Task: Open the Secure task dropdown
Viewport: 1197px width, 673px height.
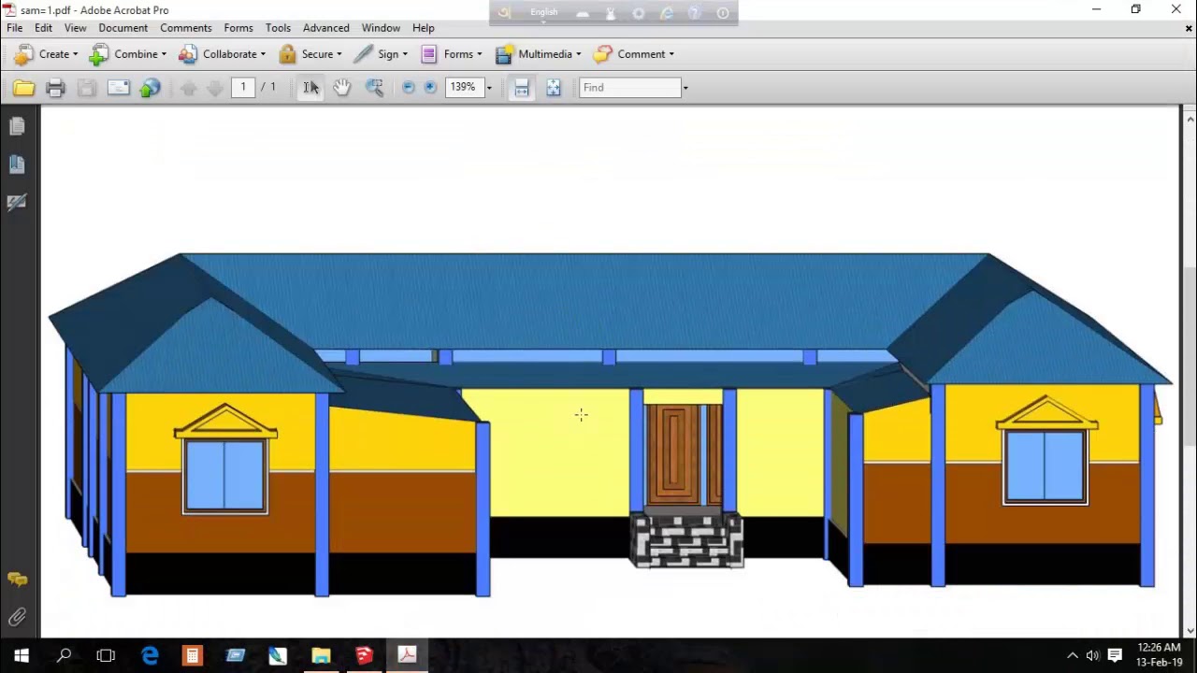Action: point(310,54)
